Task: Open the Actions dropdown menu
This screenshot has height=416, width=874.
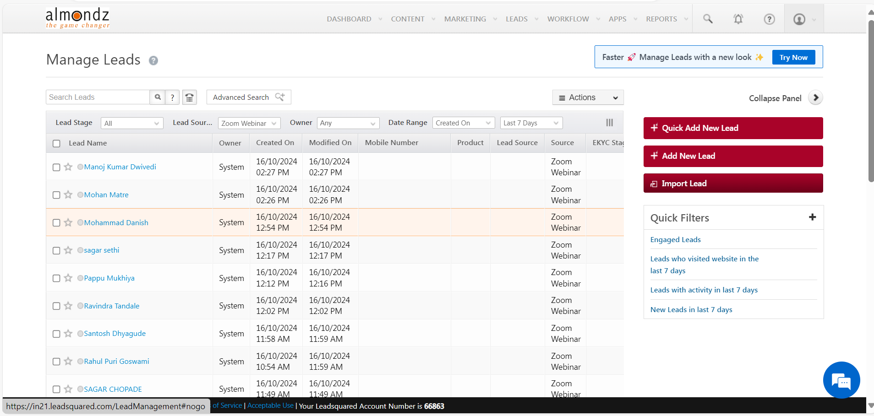Action: pyautogui.click(x=588, y=97)
